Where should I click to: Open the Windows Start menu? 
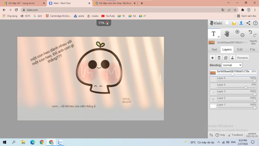tap(5, 142)
